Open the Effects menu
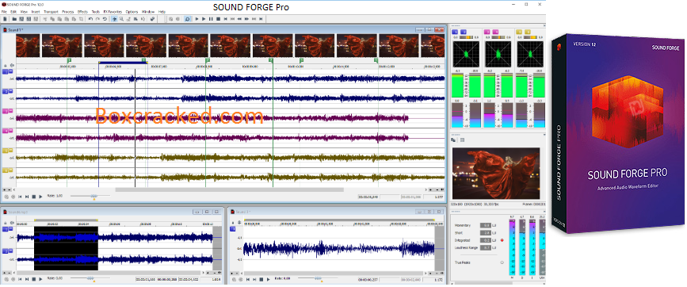Image resolution: width=687 pixels, height=287 pixels. tap(82, 11)
